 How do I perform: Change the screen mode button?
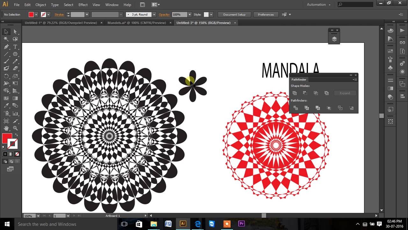(10, 169)
